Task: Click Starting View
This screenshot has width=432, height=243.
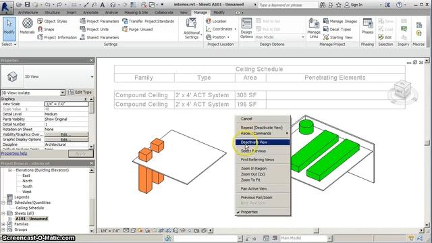Action: point(337,37)
